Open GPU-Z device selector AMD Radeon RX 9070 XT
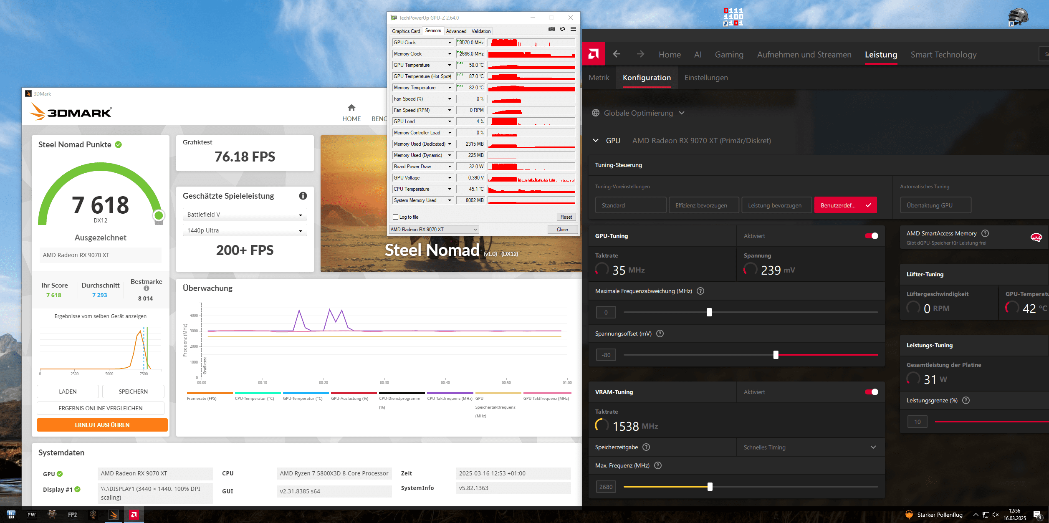Screen dimensions: 1049x523 click(434, 230)
